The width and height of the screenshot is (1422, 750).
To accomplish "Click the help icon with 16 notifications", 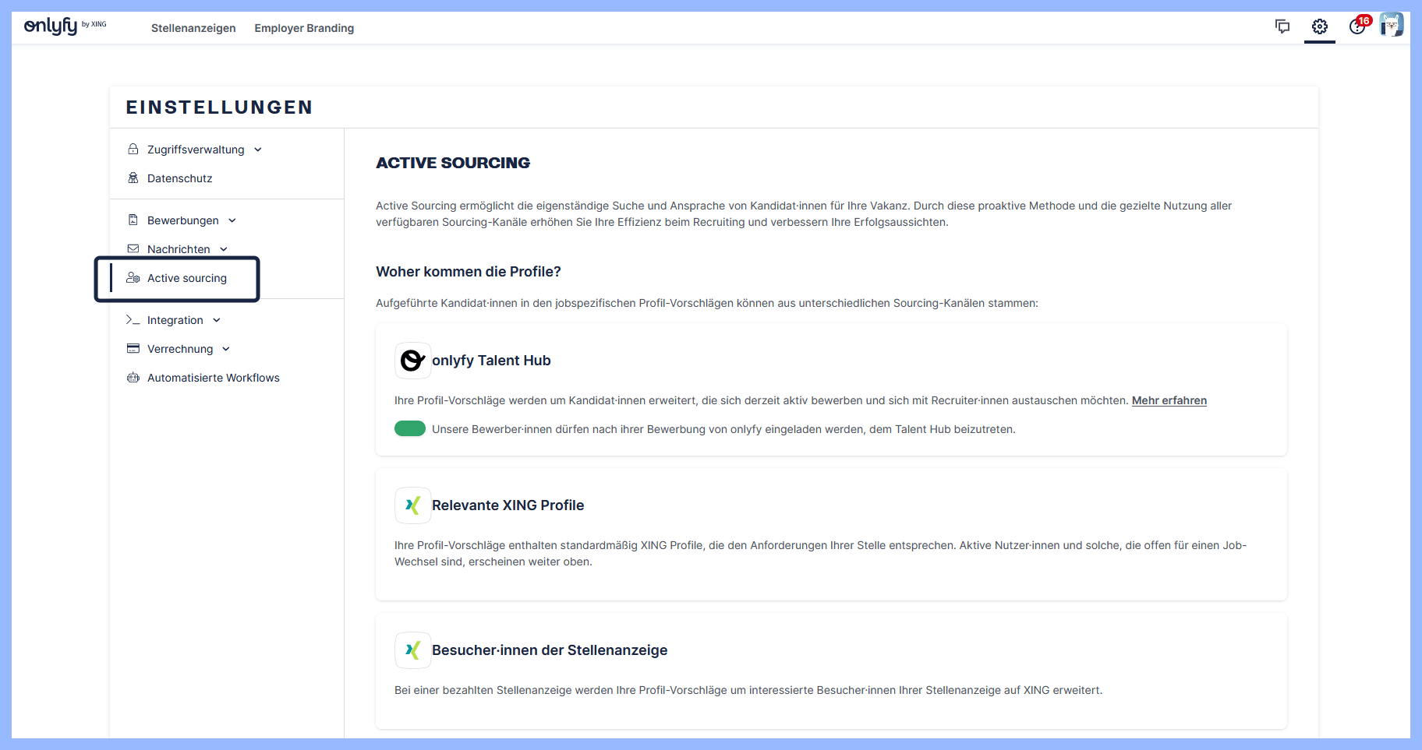I will 1357,27.
